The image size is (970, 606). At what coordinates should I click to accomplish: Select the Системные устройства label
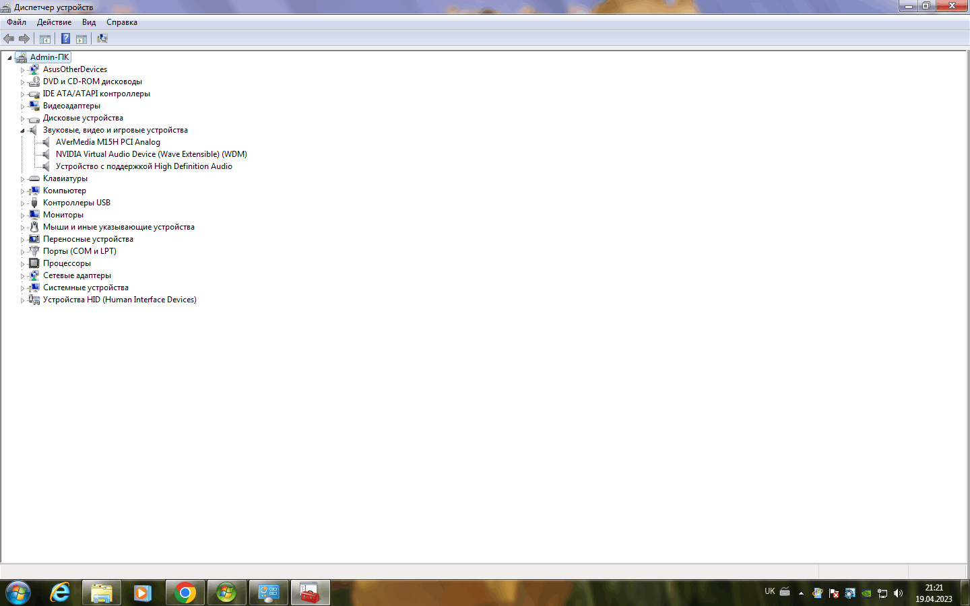click(86, 288)
